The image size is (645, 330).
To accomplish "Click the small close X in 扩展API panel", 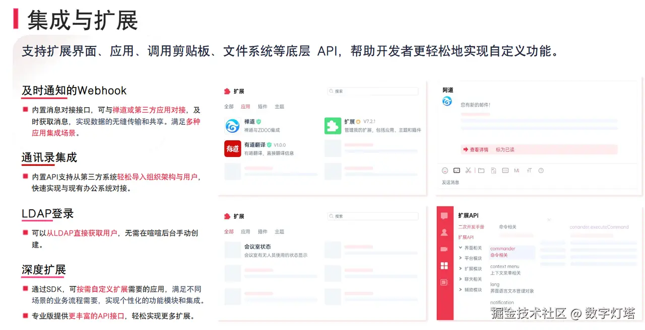I will (x=549, y=220).
